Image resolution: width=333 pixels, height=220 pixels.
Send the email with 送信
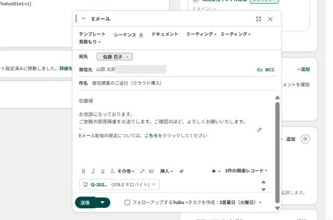click(x=85, y=203)
